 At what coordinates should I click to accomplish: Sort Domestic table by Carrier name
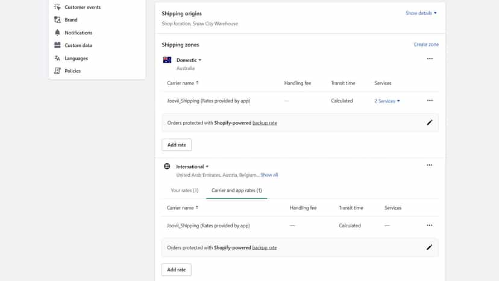pos(183,83)
